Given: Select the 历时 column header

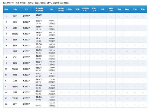Looking at the screenshot, I should click(x=51, y=9).
